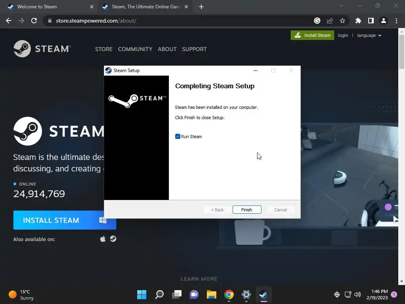The image size is (405, 304).
Task: Close the Welcome to Steam tab
Action: click(x=91, y=7)
